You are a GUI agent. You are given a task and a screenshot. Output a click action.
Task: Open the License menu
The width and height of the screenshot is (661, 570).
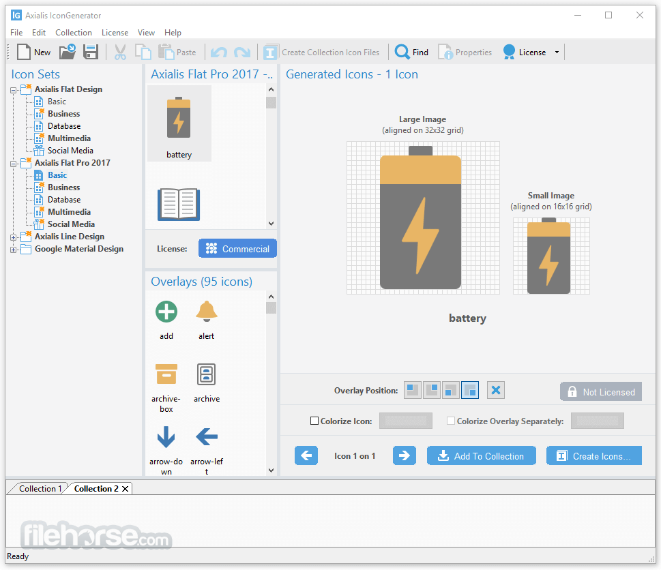(115, 33)
